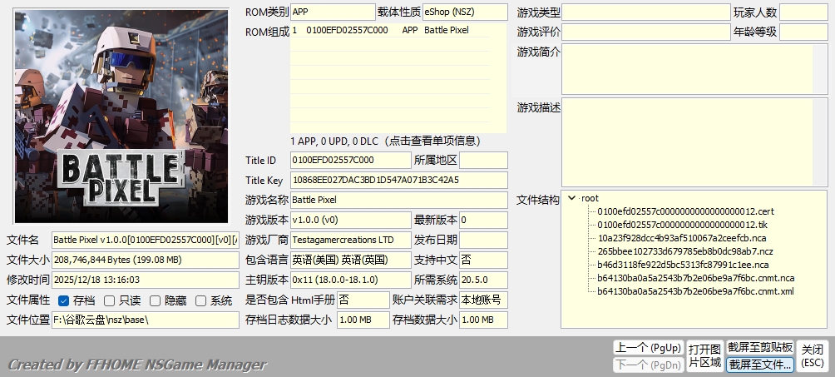Go to previous item with 上一个 (PgUp)
Viewport: 835px width, 377px height.
pos(647,347)
